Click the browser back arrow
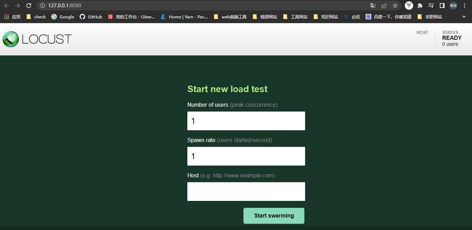The height and width of the screenshot is (230, 472). coord(6,6)
